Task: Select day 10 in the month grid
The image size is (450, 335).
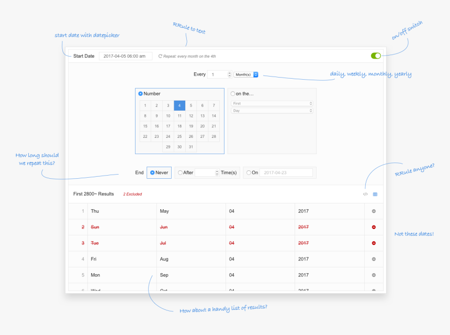Action: (168, 116)
